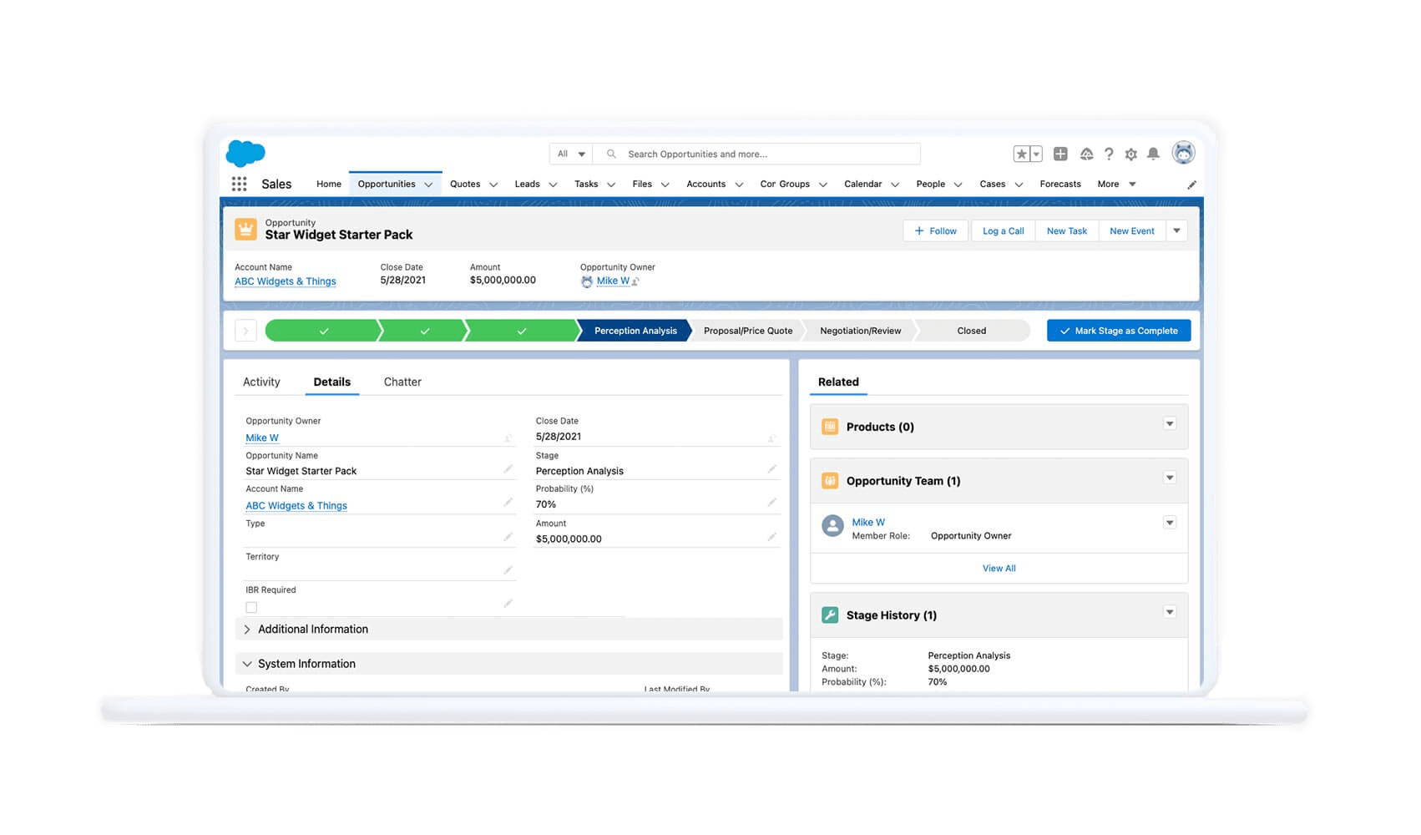Open Stage History actions dropdown
Screen dimensions: 1421x835
tap(1170, 612)
